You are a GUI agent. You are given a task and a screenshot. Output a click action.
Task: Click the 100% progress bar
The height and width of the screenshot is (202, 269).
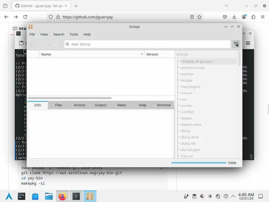coord(199,163)
